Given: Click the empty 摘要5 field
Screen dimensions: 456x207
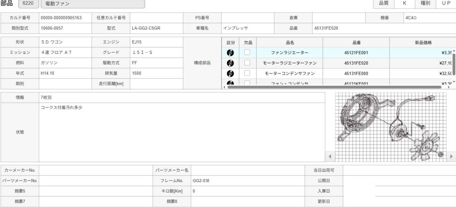Looking at the screenshot, I should 96,191.
